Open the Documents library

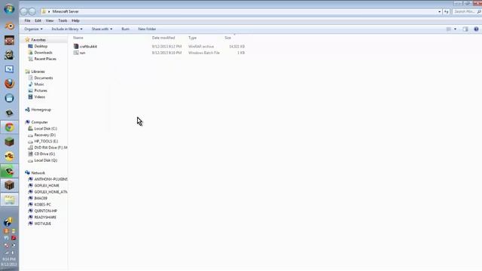pos(44,78)
